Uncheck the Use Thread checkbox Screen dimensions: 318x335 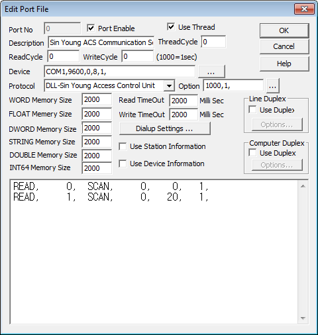(x=171, y=27)
